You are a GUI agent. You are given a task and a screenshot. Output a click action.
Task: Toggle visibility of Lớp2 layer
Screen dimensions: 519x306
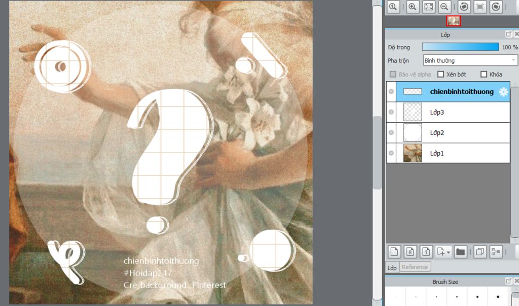pyautogui.click(x=391, y=133)
